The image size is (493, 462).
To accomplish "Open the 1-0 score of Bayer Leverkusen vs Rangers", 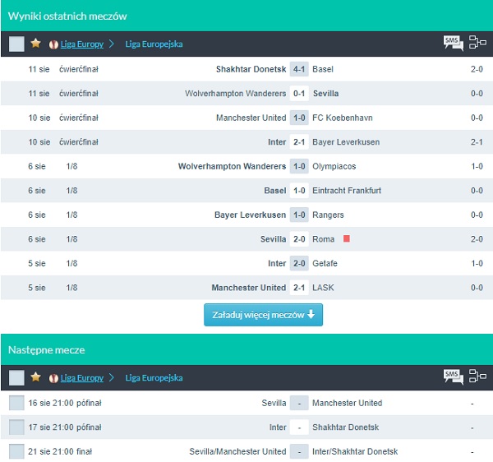I will (x=299, y=215).
